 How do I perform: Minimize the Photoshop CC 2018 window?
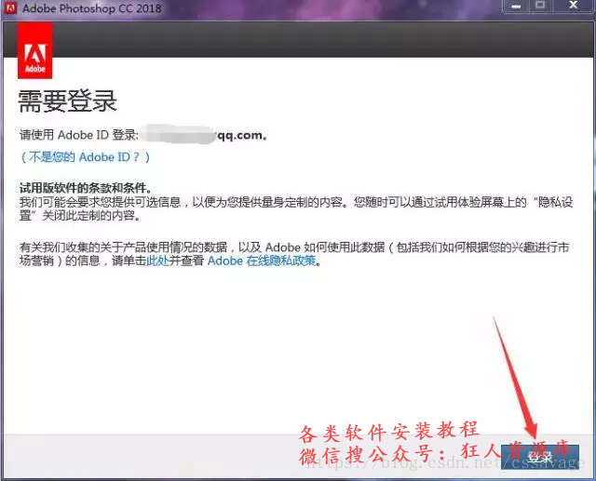[x=516, y=7]
